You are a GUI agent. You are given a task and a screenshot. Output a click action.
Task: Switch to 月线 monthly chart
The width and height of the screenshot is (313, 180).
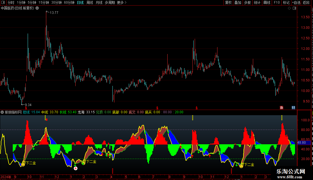point(99,2)
